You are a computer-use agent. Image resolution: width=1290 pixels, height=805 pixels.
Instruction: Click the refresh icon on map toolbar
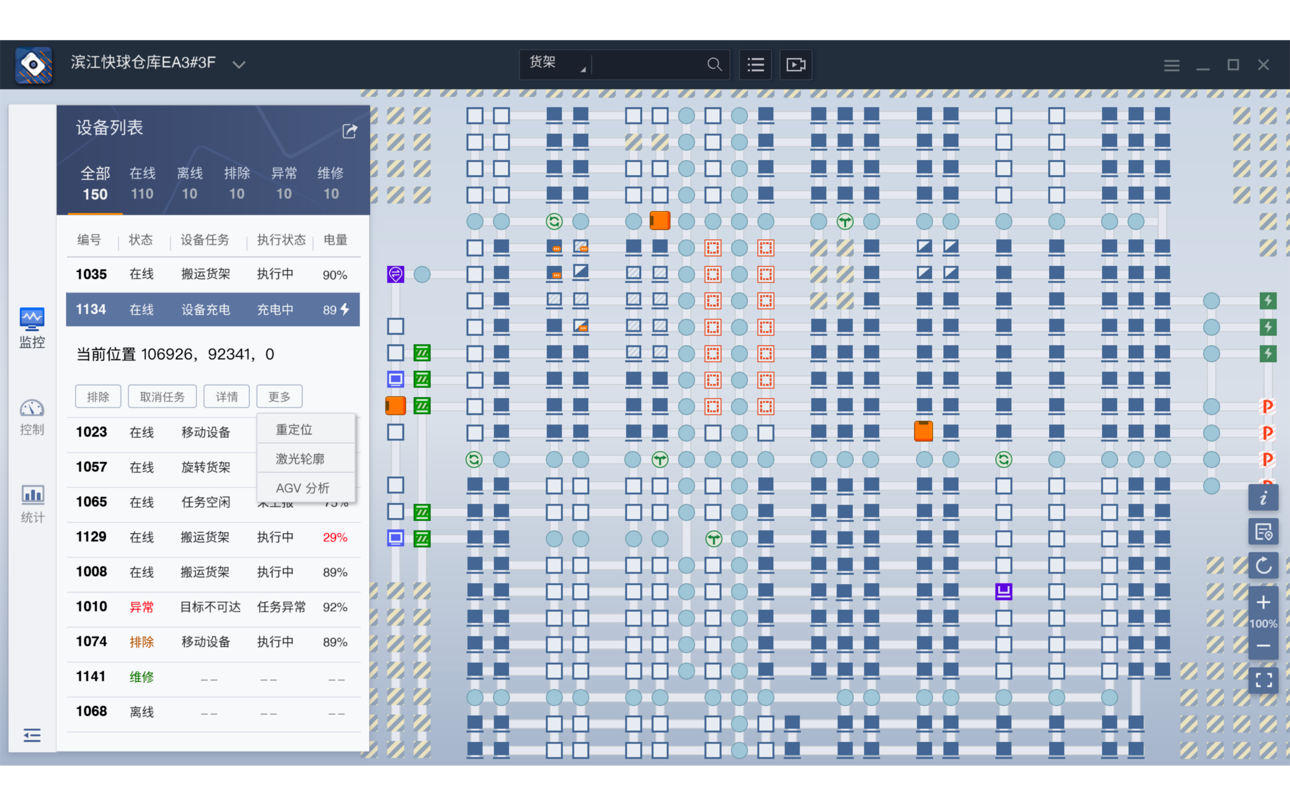[1263, 566]
